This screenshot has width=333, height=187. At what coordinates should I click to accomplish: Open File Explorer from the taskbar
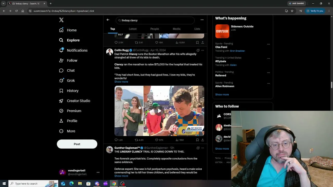(80, 184)
